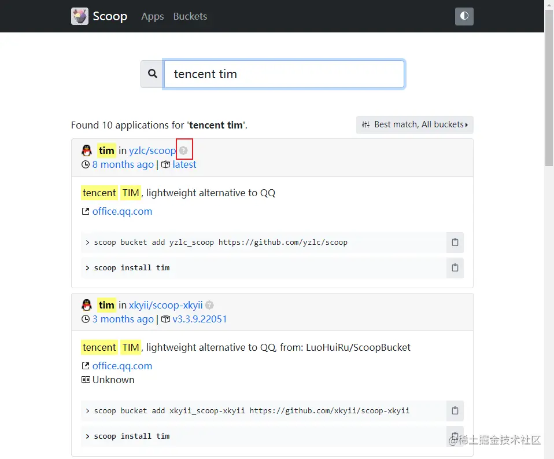Click penguin icon of yzlc/scoop tim result
554x459 pixels.
pyautogui.click(x=87, y=150)
